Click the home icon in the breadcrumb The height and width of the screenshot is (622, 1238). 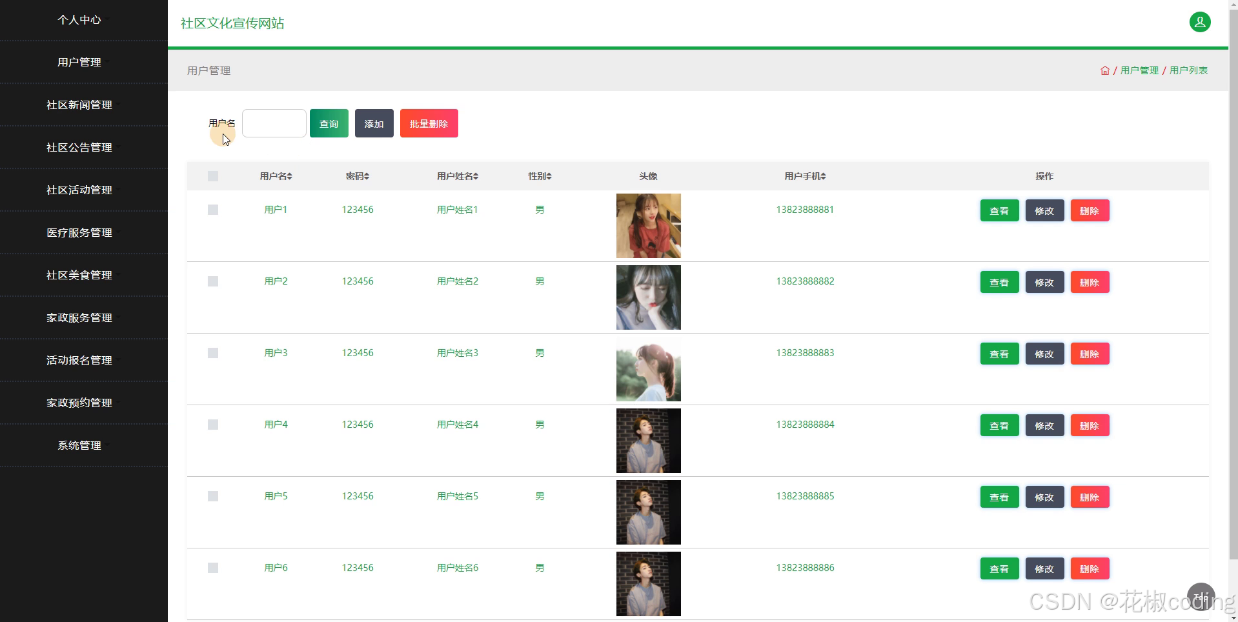(1105, 70)
